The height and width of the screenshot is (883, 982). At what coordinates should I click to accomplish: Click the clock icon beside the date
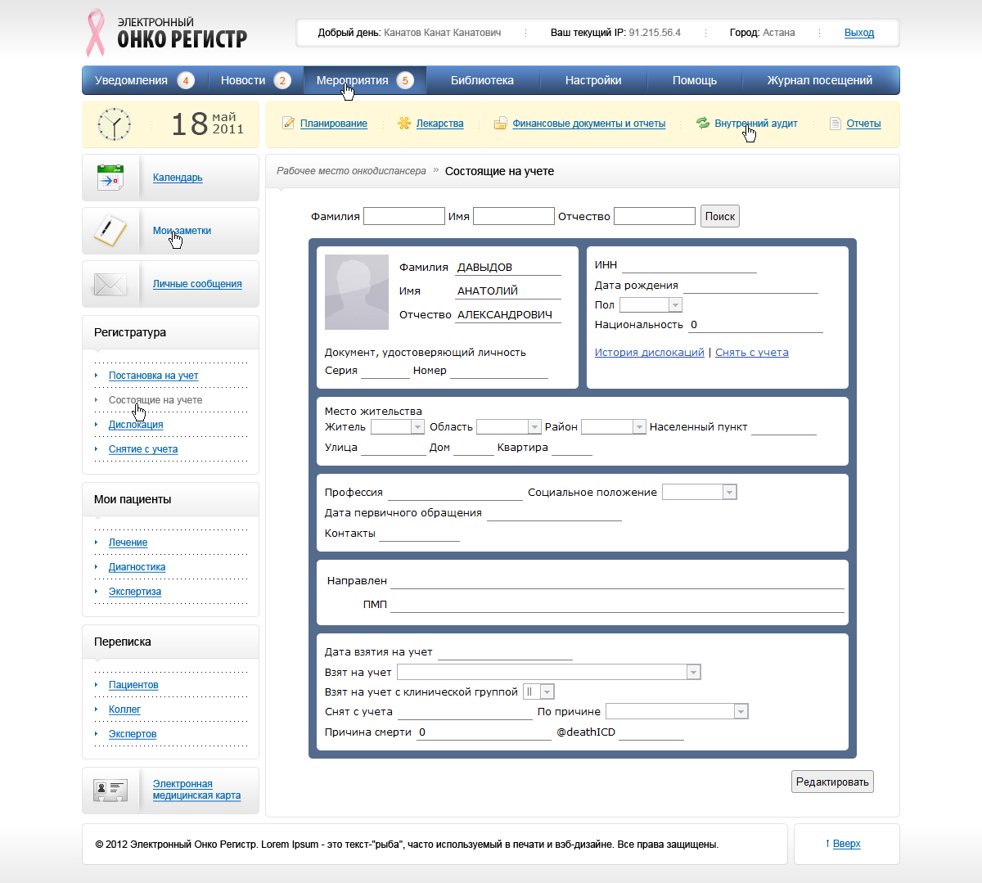[115, 124]
